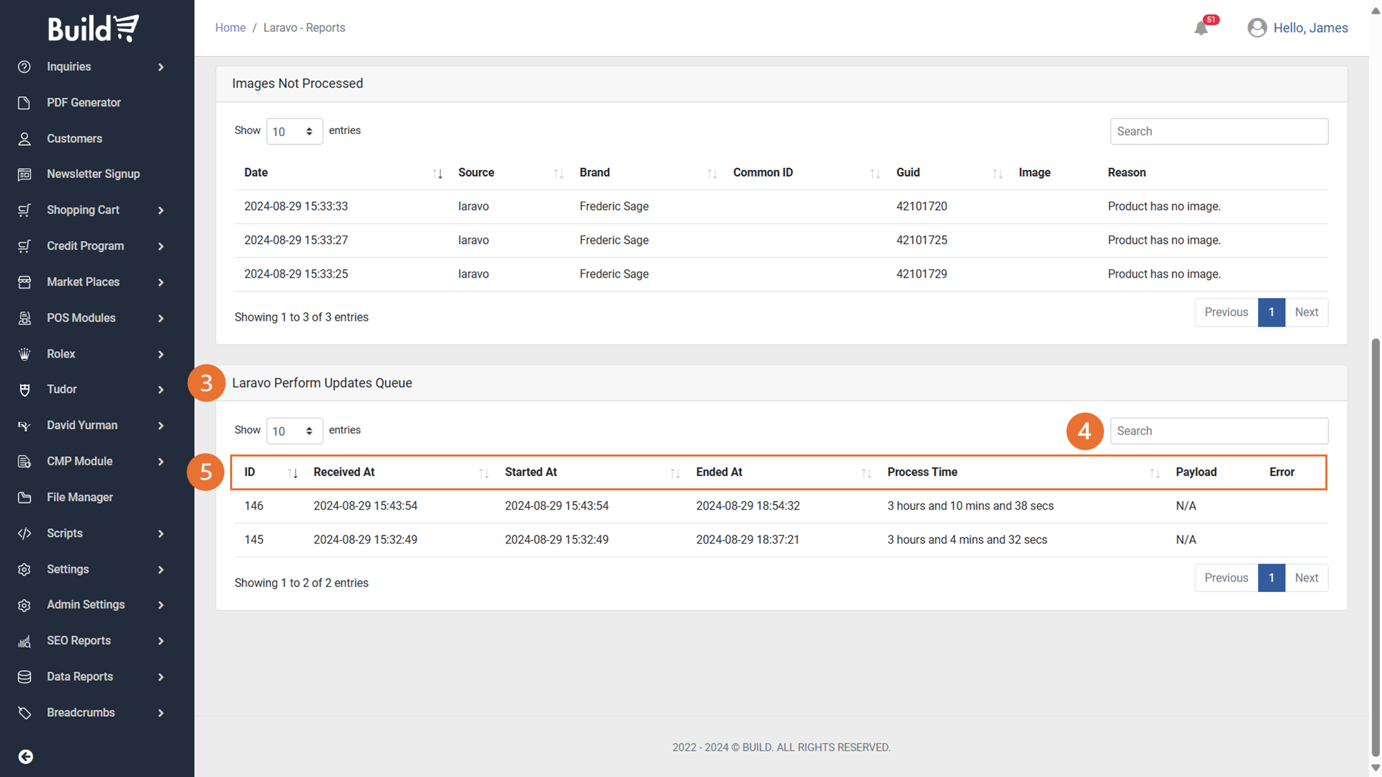Click Next in Images Not Processed pagination
Screen dimensions: 1382x777
[1306, 312]
